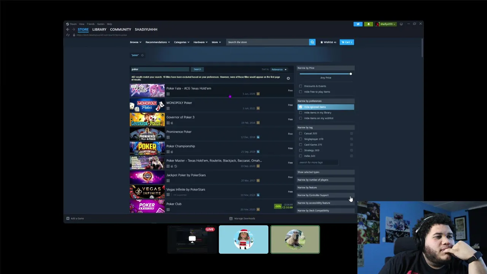Enable Discounts & Events checkbox
The image size is (487, 274).
[301, 86]
